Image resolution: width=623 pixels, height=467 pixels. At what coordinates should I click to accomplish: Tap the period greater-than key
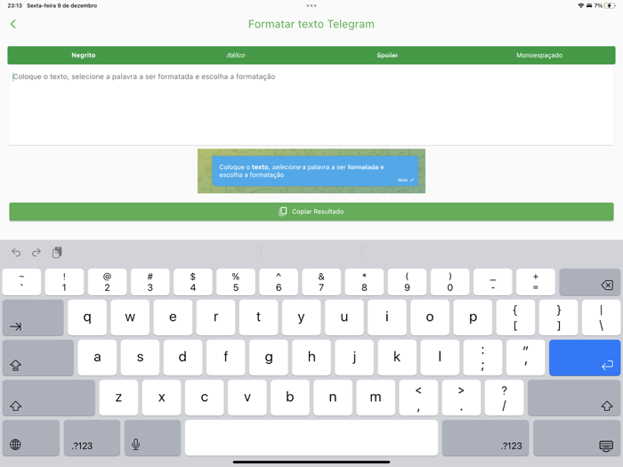click(x=461, y=398)
